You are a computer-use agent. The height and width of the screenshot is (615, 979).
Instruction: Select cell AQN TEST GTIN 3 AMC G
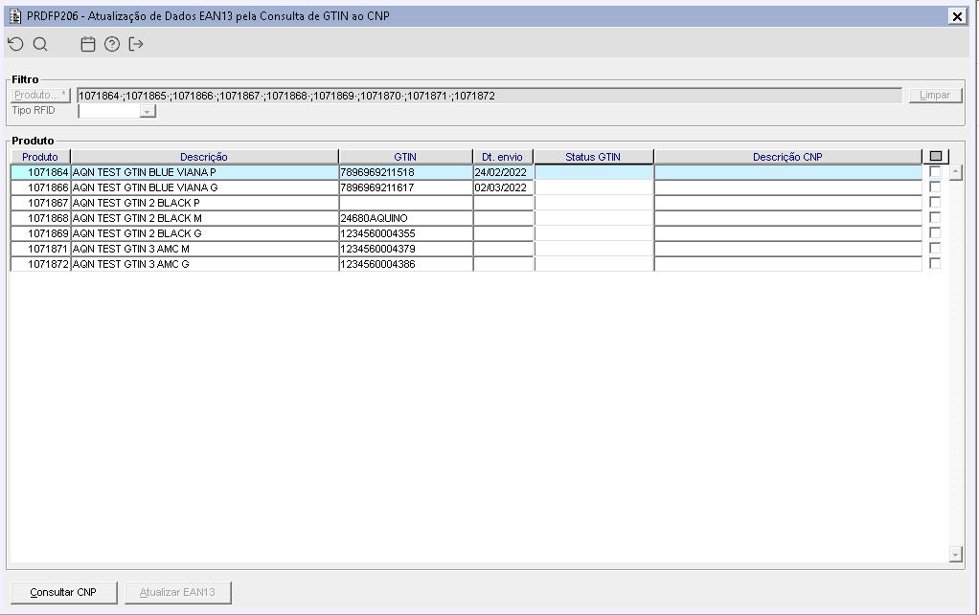204,264
